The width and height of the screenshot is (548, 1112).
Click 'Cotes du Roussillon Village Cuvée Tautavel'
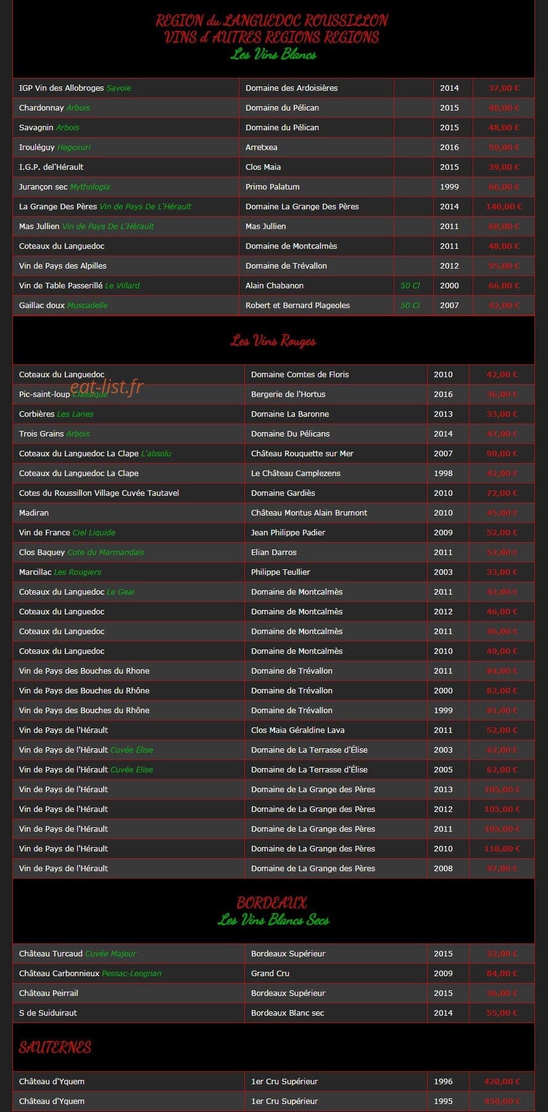[x=99, y=493]
